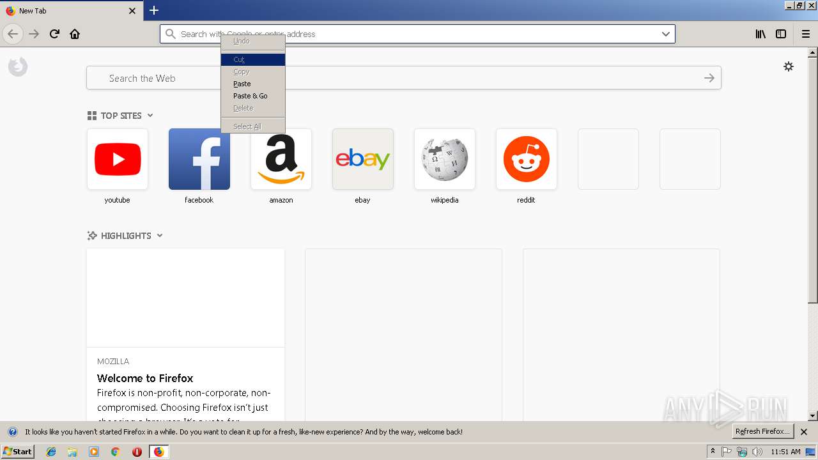Choose Cut in the context menu

(253, 59)
